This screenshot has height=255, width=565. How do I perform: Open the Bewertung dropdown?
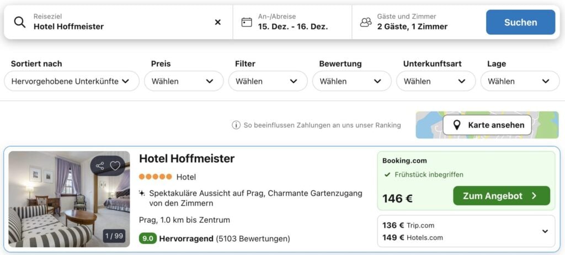[x=351, y=81]
